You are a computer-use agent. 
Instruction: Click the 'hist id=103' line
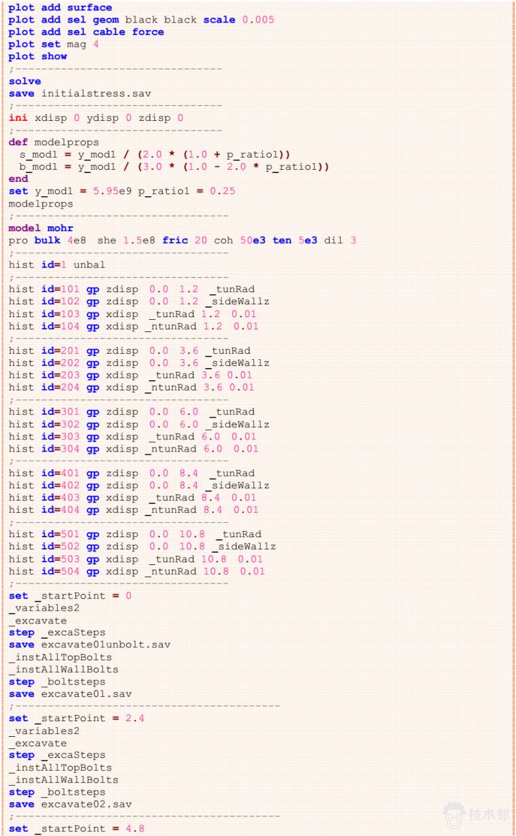pyautogui.click(x=134, y=314)
